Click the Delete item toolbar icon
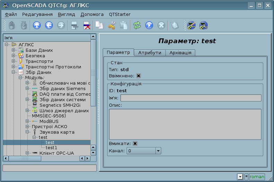Viewport: 274px width, 182px height. 86,25
